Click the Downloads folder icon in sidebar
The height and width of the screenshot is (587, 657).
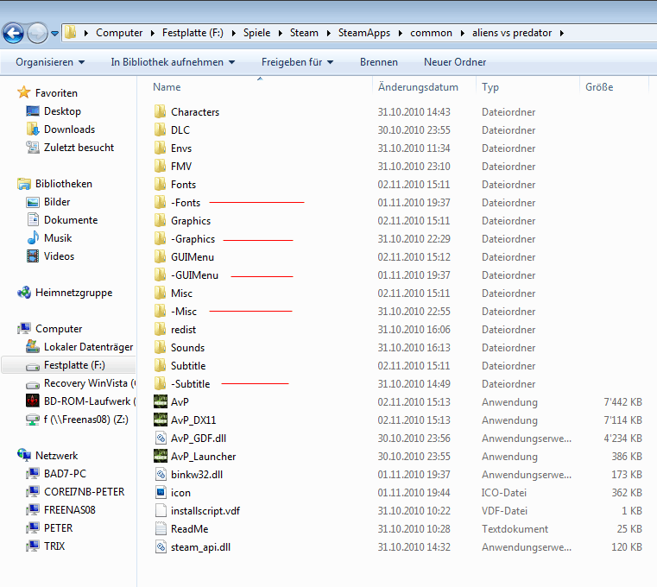33,129
